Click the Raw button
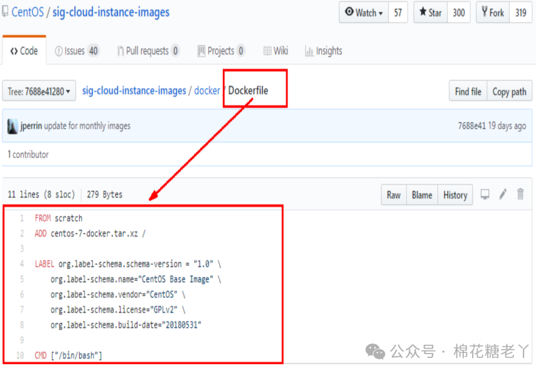The image size is (548, 373). coord(394,195)
